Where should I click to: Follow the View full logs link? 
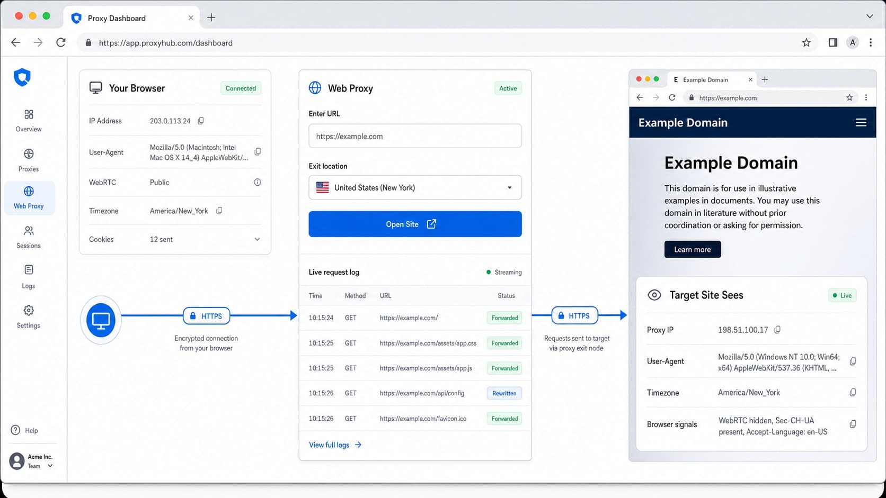[335, 445]
